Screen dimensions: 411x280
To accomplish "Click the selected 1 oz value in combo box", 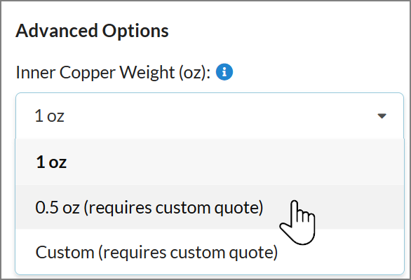I will 50,115.
